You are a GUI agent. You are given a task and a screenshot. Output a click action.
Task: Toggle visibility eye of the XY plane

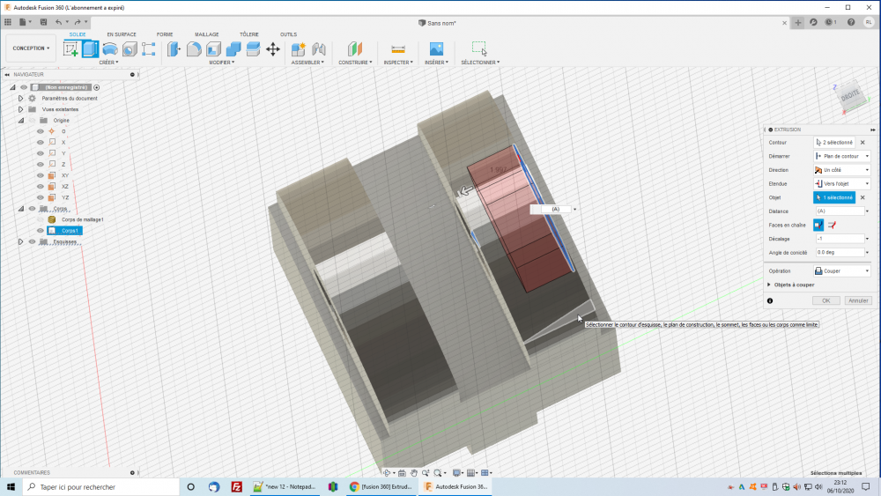tap(41, 175)
